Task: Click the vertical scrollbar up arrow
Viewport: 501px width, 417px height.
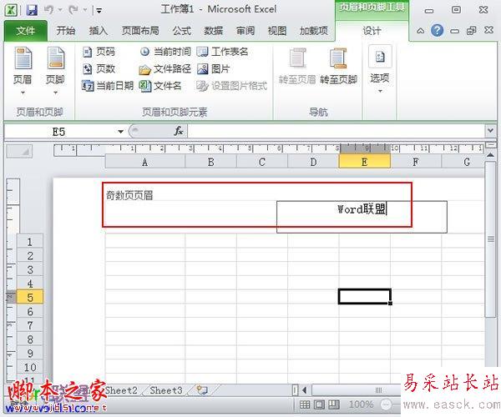Action: pos(490,155)
